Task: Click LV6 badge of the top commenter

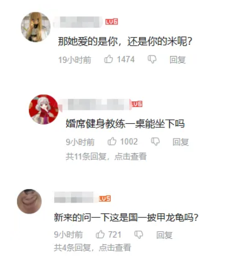Action: 112,22
